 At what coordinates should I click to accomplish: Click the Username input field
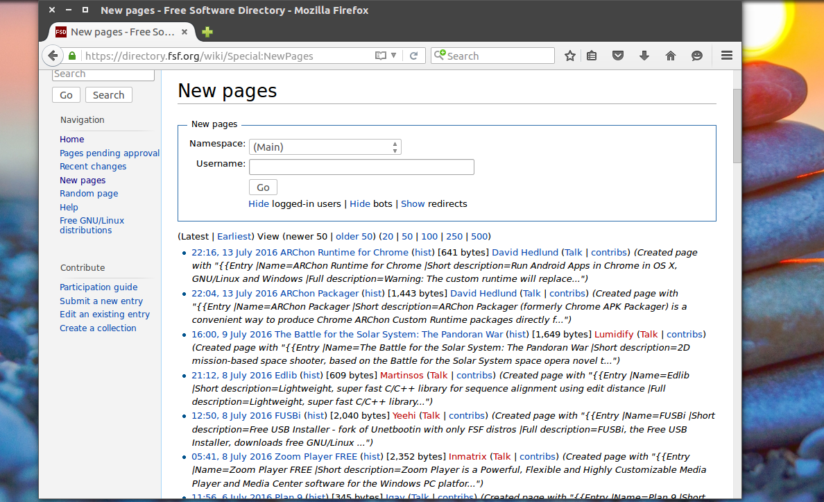[361, 167]
